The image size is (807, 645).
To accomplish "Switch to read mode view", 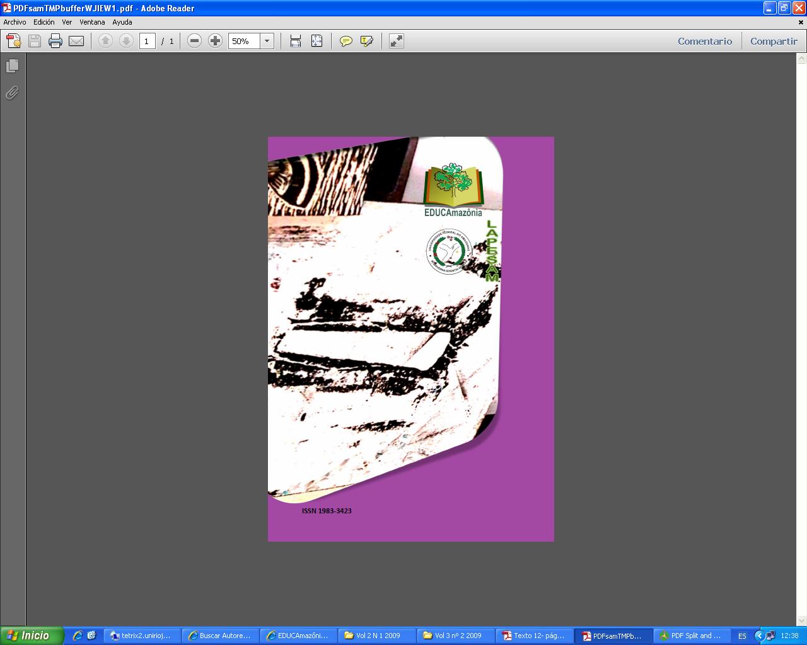I will point(396,42).
